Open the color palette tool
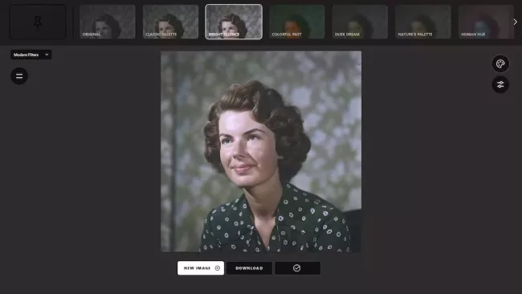The width and height of the screenshot is (522, 294). pos(500,63)
